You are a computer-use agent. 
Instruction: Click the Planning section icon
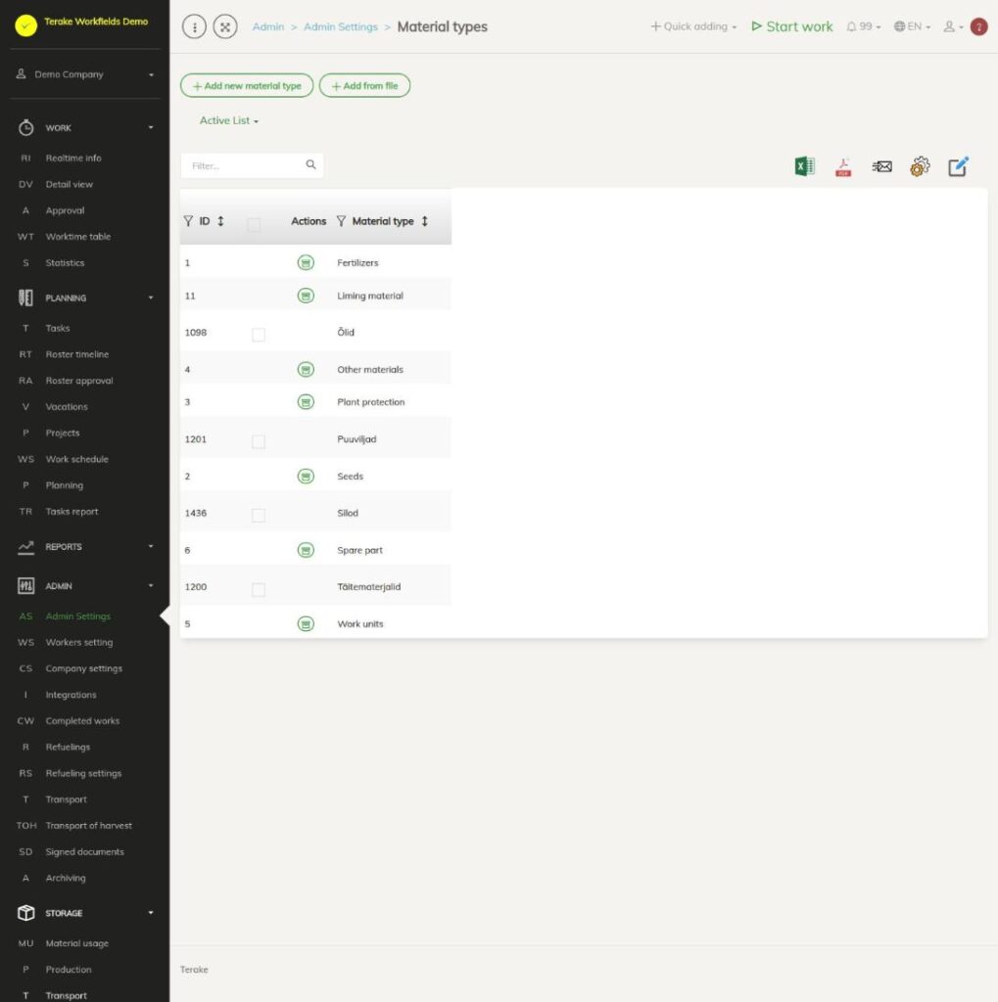pyautogui.click(x=25, y=297)
